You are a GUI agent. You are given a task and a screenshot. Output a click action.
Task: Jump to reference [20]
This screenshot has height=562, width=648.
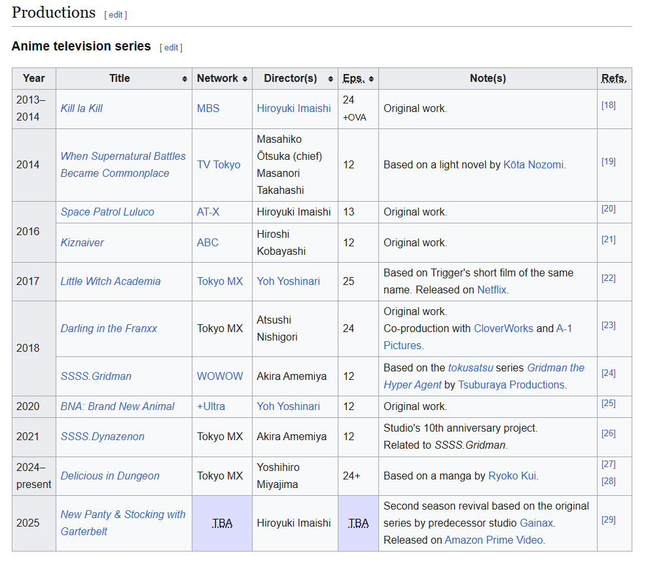click(x=608, y=209)
